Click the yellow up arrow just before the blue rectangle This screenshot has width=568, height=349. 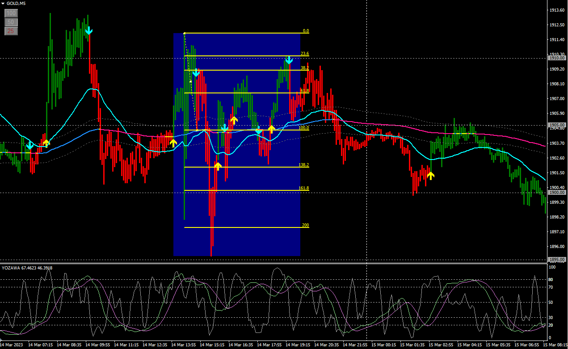click(173, 143)
